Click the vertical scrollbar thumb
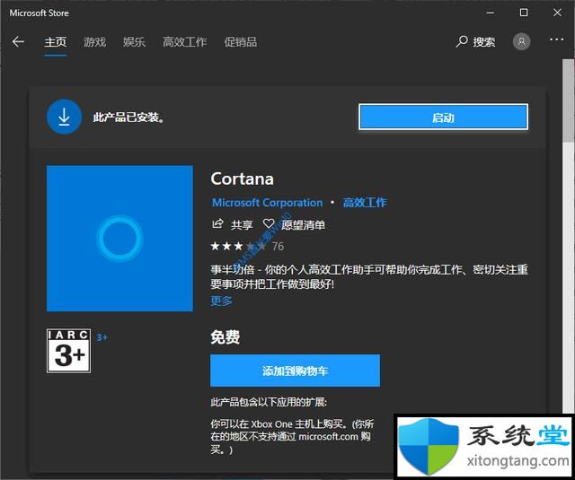This screenshot has height=480, width=575. [569, 100]
